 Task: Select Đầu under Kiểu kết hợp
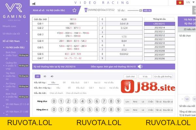click(53, 83)
